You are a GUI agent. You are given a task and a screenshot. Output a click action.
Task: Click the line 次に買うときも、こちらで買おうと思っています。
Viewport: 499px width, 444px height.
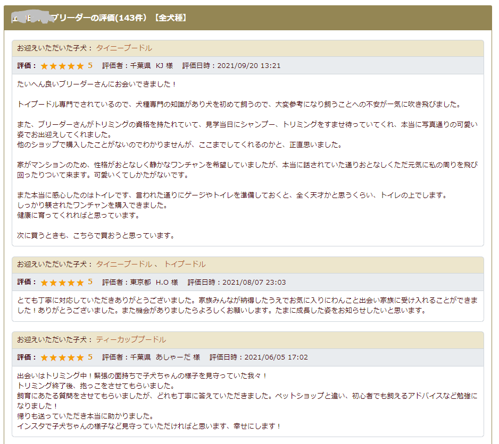coord(96,235)
